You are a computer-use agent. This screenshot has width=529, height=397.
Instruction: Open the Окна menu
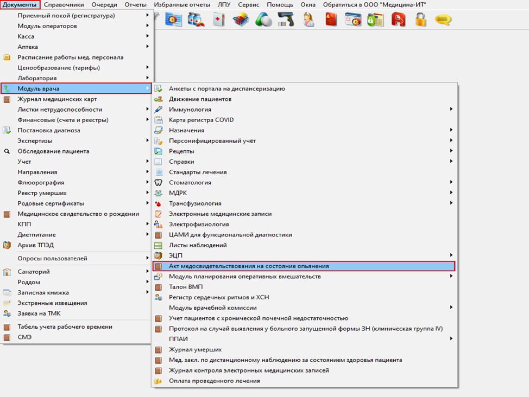coord(308,5)
